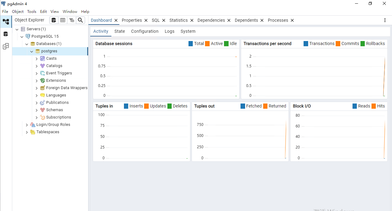Viewport: 392px width, 211px height.
Task: Click the PostgreSQL 15 elephant icon
Action: pos(28,36)
